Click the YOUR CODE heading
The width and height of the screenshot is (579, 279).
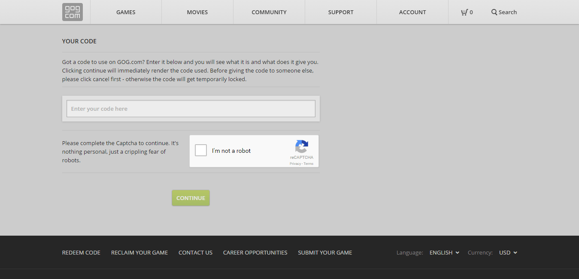[79, 41]
